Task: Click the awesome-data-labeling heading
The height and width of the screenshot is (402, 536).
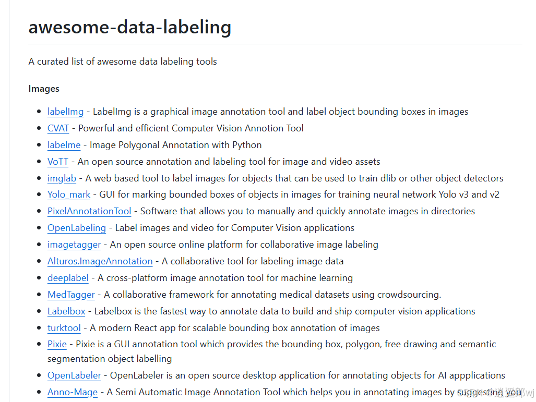Action: coord(130,27)
